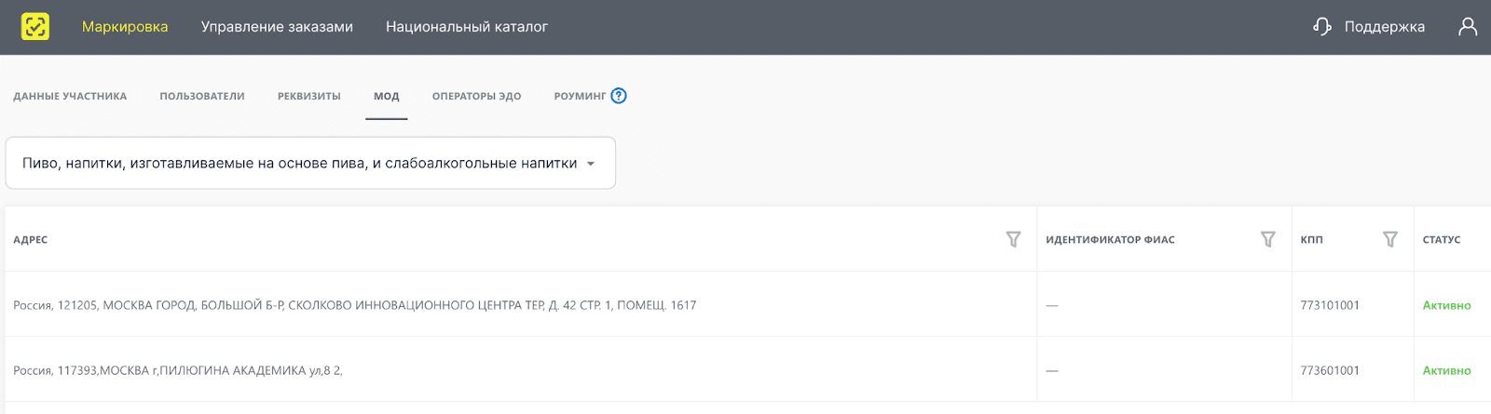The width and height of the screenshot is (1491, 414).
Task: Open the Реквизиты tab
Action: tap(308, 97)
